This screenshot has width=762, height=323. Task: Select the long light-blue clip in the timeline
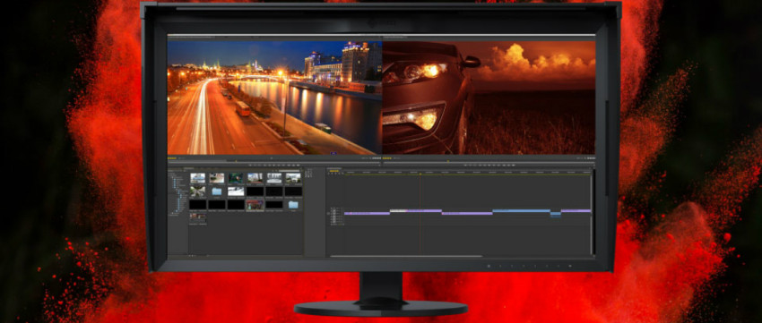point(521,211)
